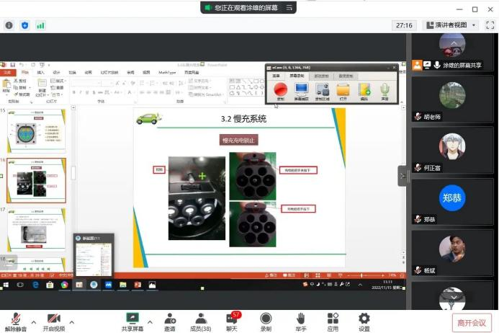Click the meeting info icon at top-left
Viewport: 499px width, 333px height.
(x=9, y=25)
